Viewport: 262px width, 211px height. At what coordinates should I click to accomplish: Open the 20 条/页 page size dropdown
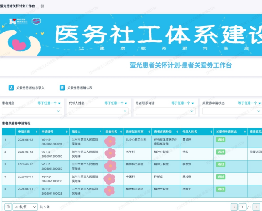[25, 207]
